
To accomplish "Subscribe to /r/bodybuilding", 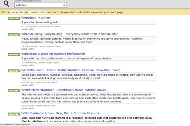I will 14,35.
